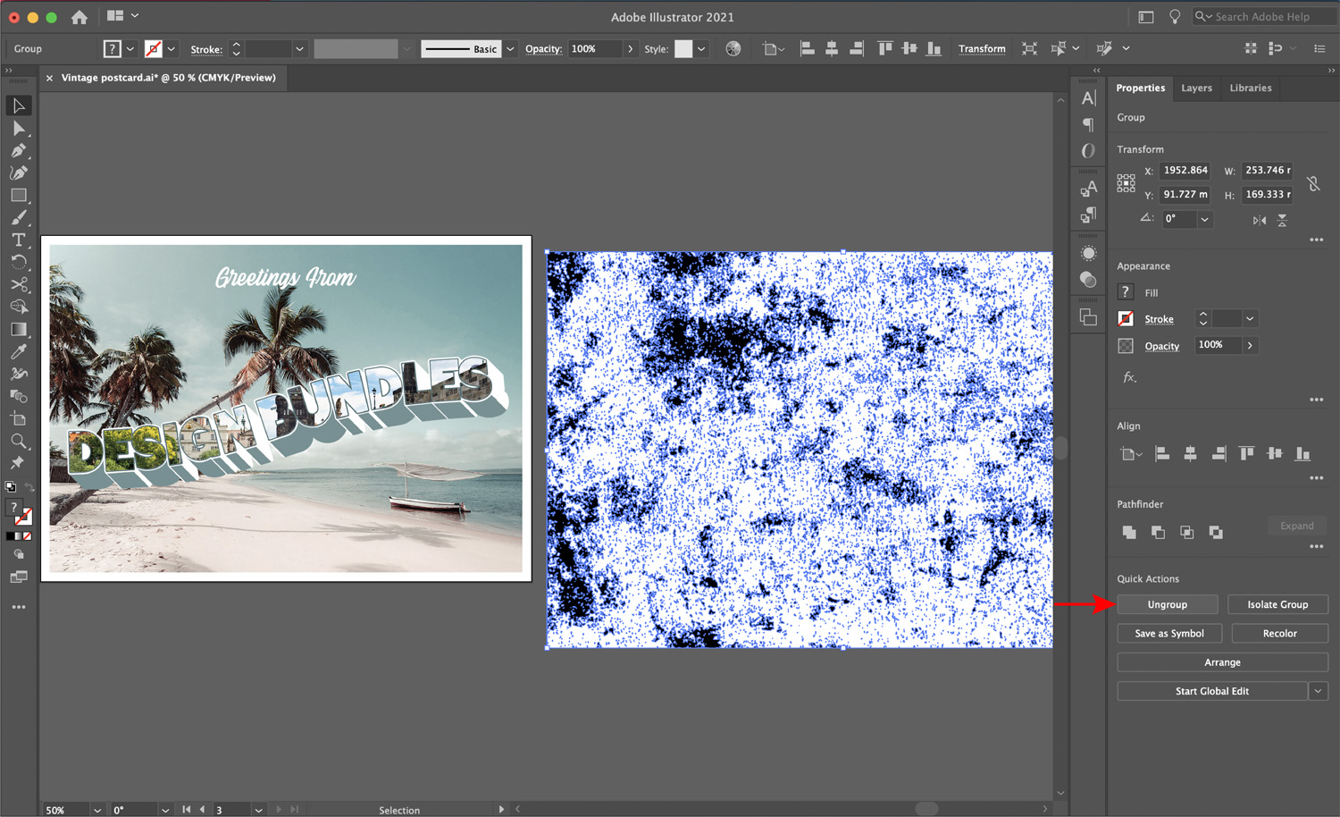Image resolution: width=1340 pixels, height=817 pixels.
Task: Click the lightbulb Discover icon
Action: click(x=1175, y=17)
